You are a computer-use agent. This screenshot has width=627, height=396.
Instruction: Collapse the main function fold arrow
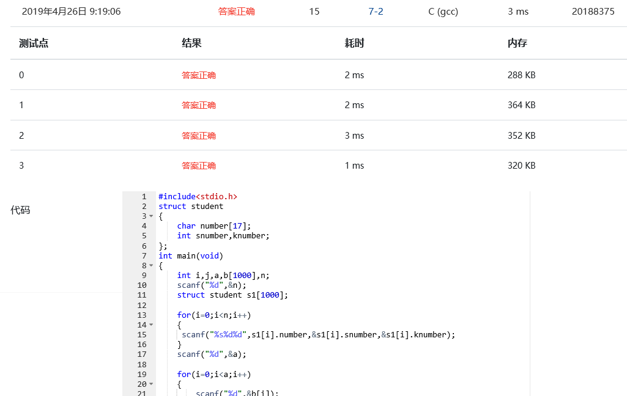(151, 266)
